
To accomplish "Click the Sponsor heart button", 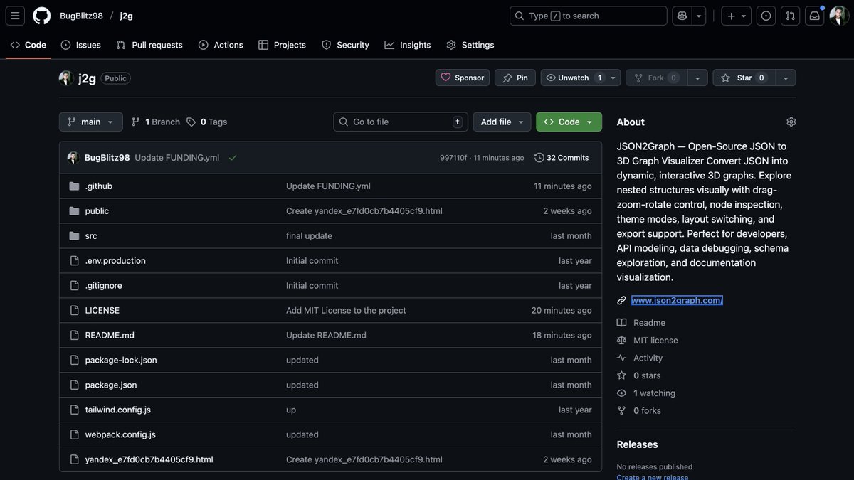I will tap(463, 78).
